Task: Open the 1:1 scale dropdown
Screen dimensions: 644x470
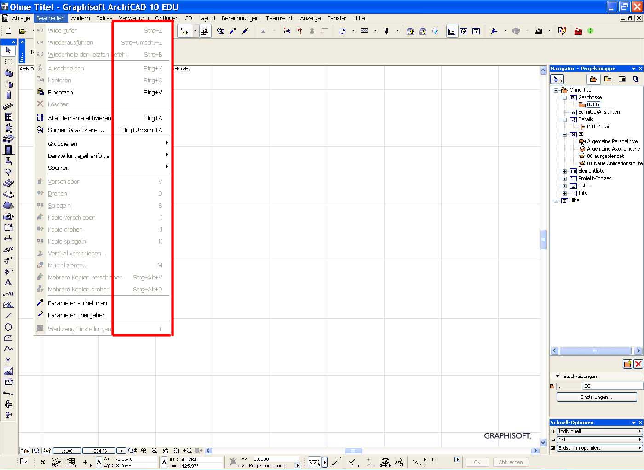Action: point(599,440)
